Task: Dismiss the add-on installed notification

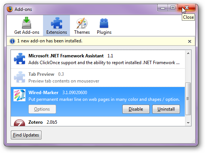Action: pyautogui.click(x=189, y=41)
